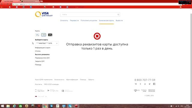This screenshot has width=192, height=108.
Task: Open Skype from the taskbar
Action: (70, 106)
